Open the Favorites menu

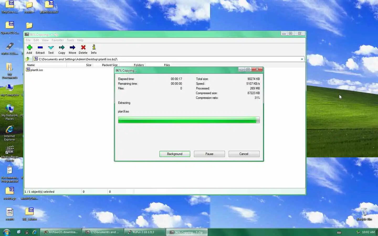coord(57,40)
